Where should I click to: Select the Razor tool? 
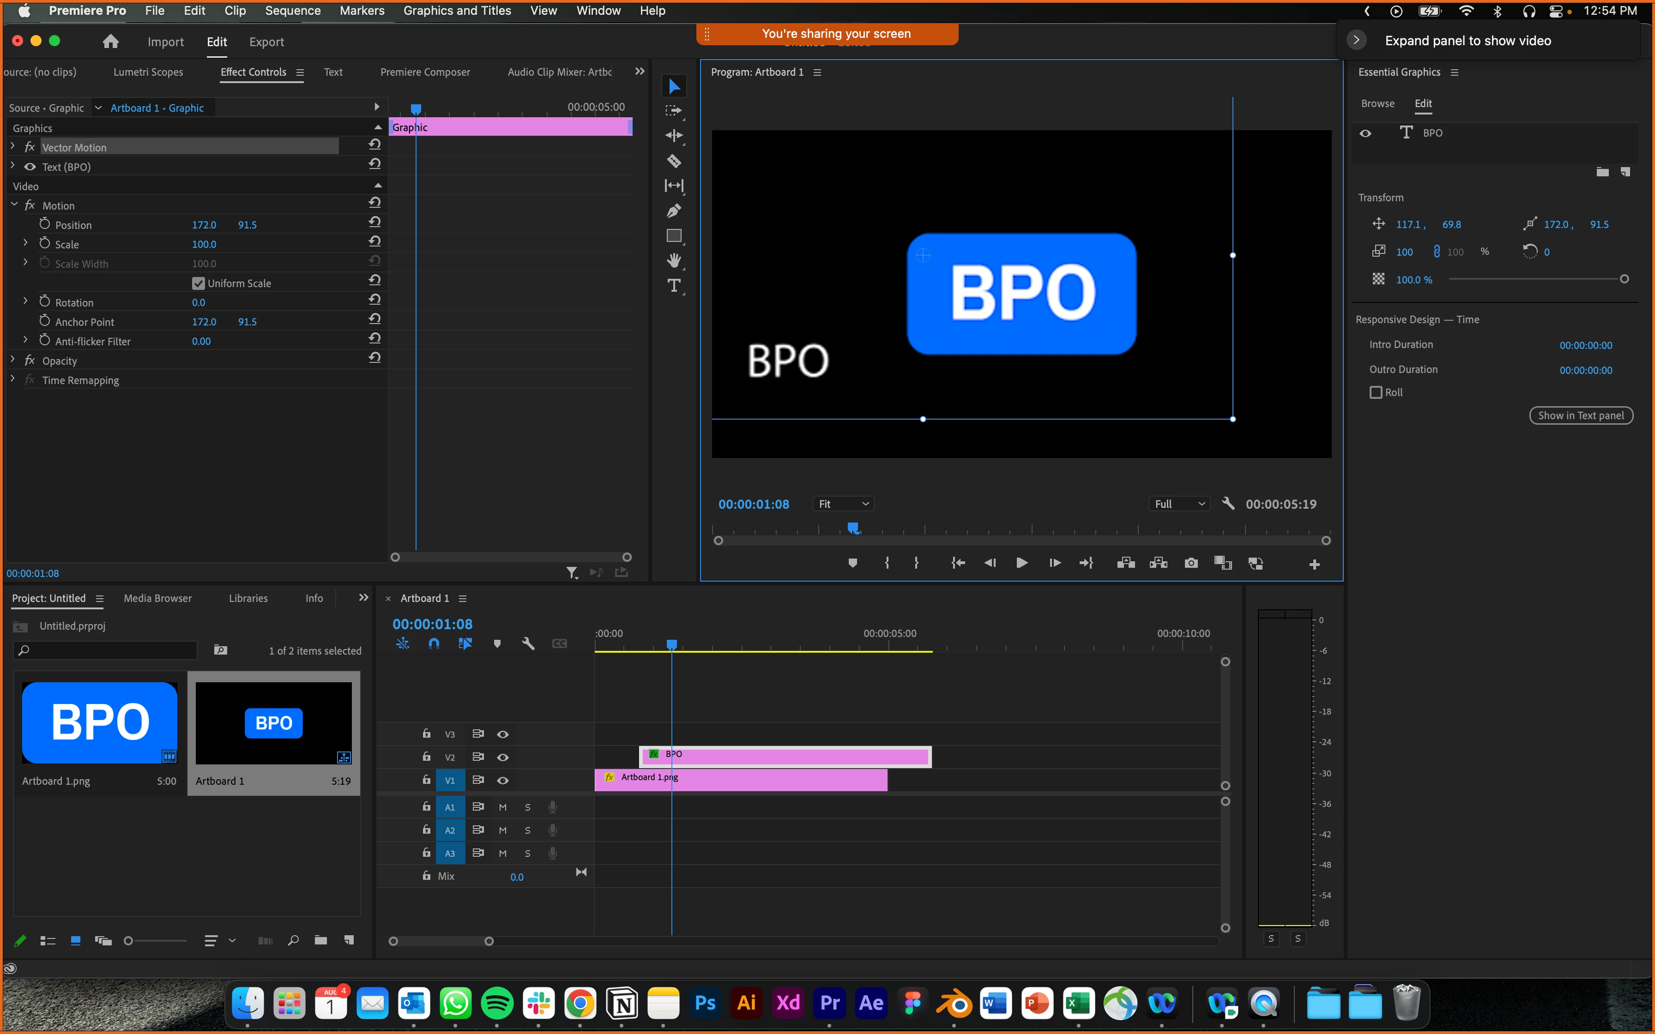click(674, 161)
